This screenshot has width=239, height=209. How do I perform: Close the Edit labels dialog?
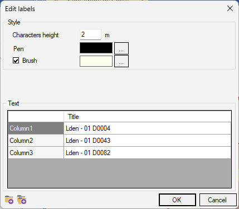(230, 8)
